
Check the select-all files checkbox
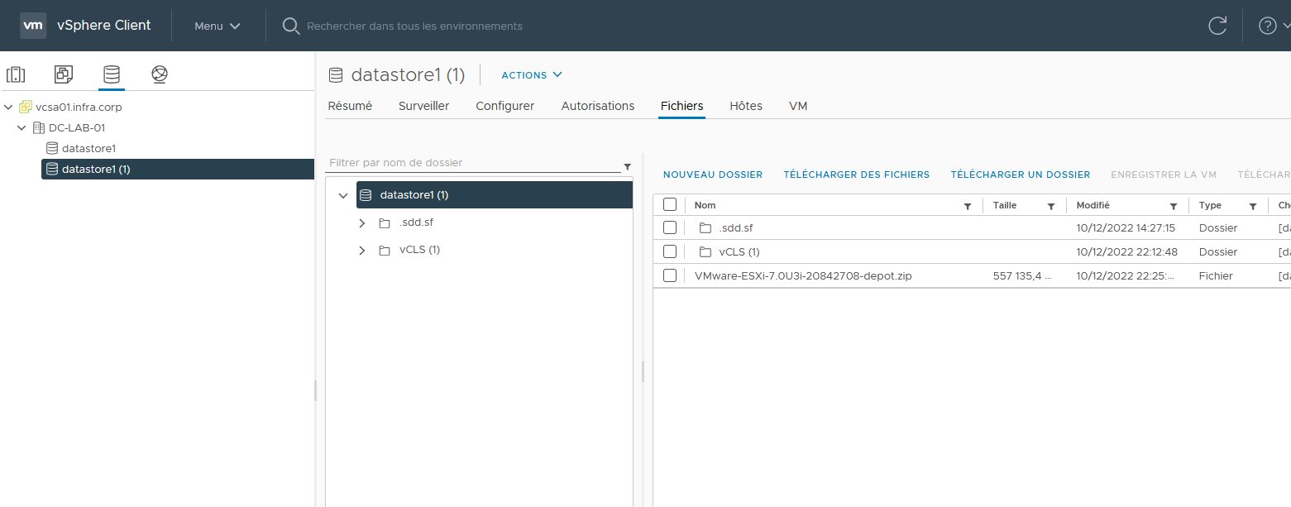click(670, 203)
